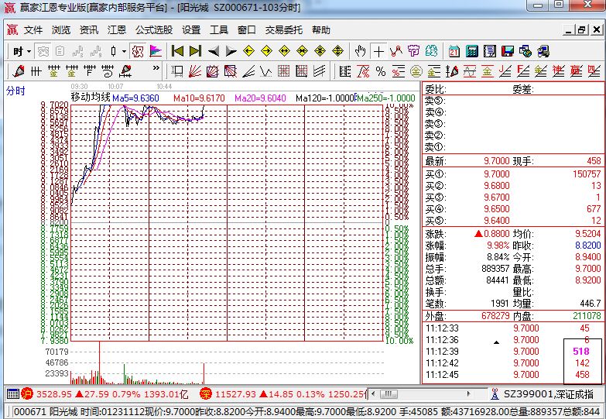
Task: Open the 交易委托 menu
Action: [284, 30]
